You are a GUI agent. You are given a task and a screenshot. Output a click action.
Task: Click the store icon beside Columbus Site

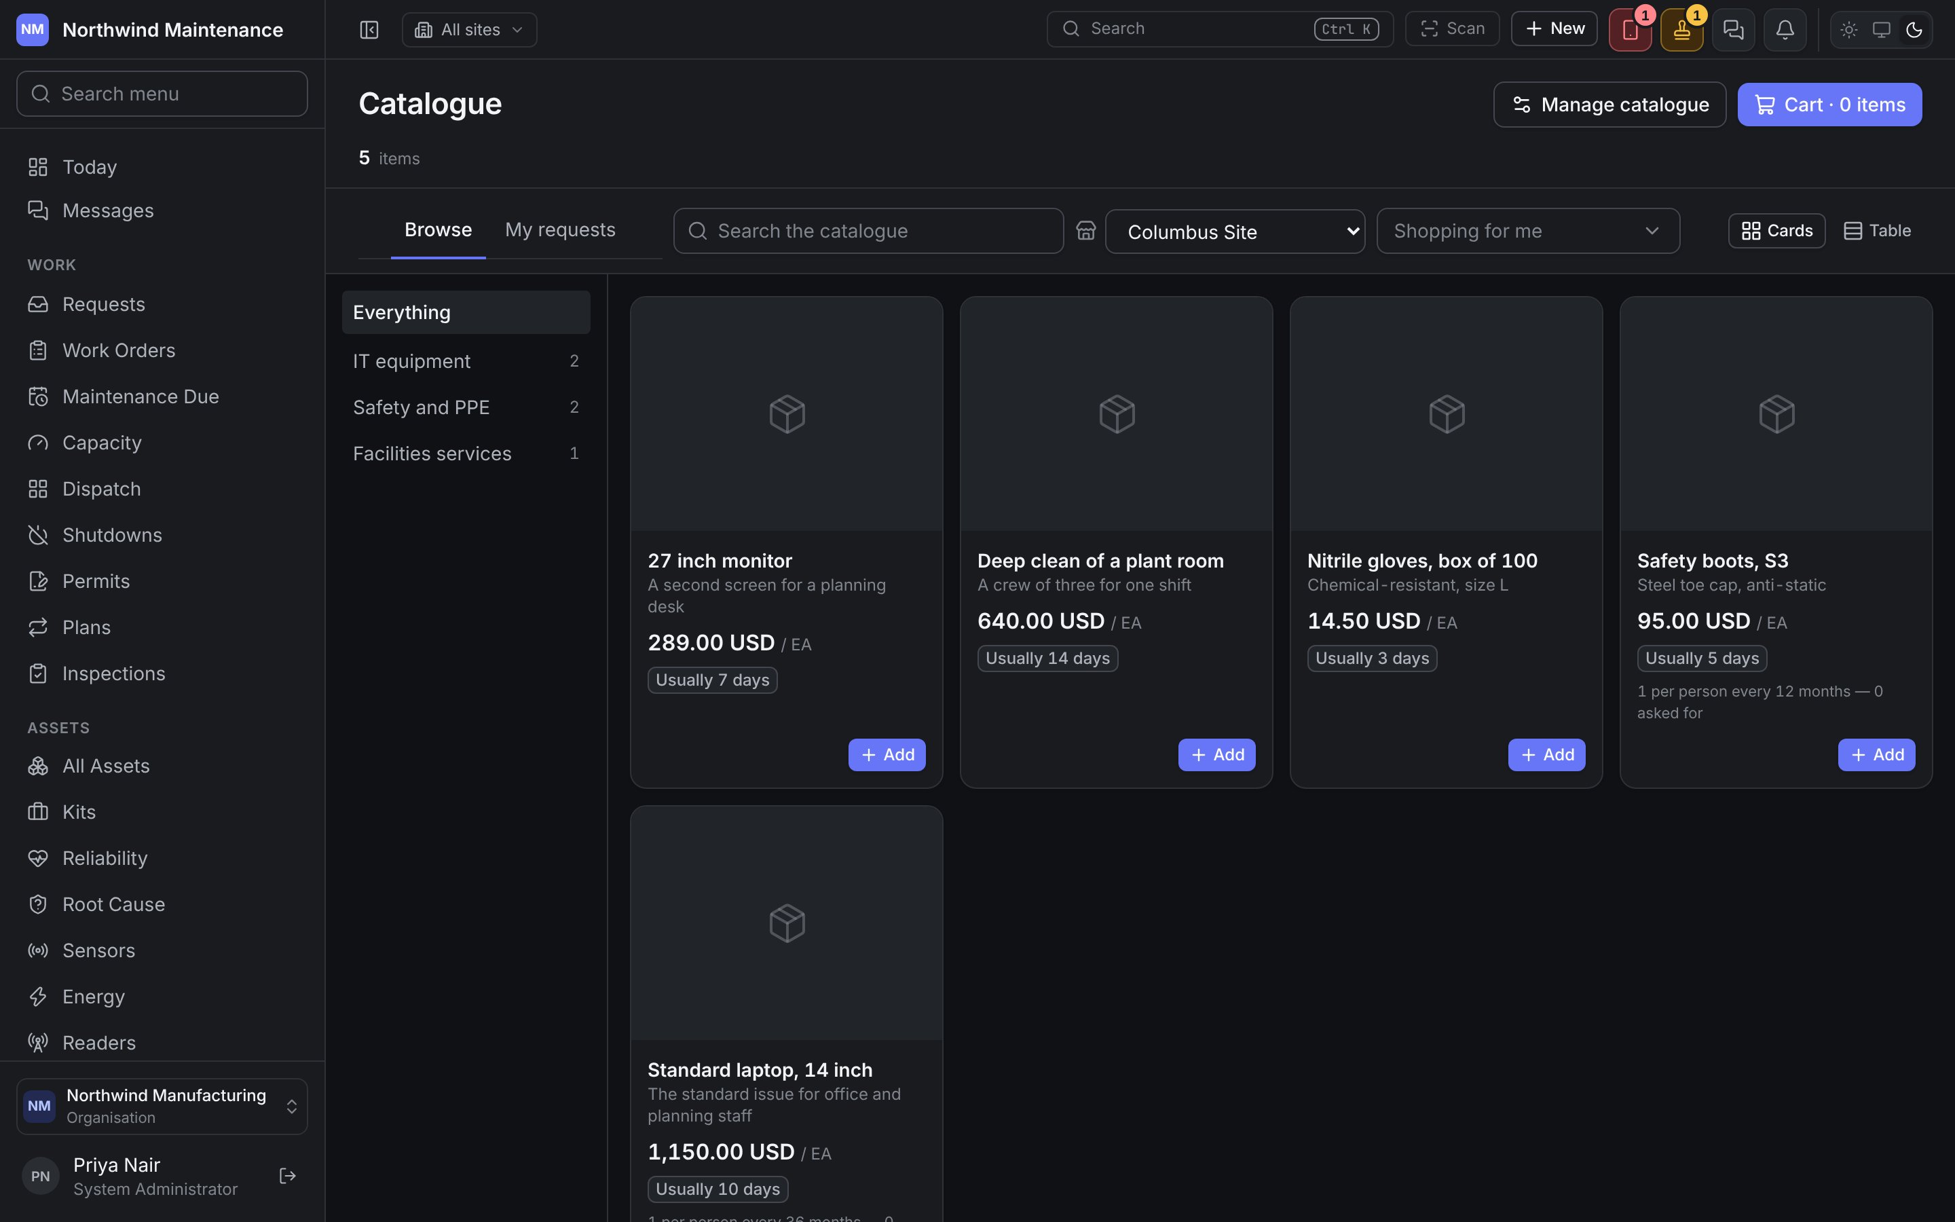coord(1085,231)
